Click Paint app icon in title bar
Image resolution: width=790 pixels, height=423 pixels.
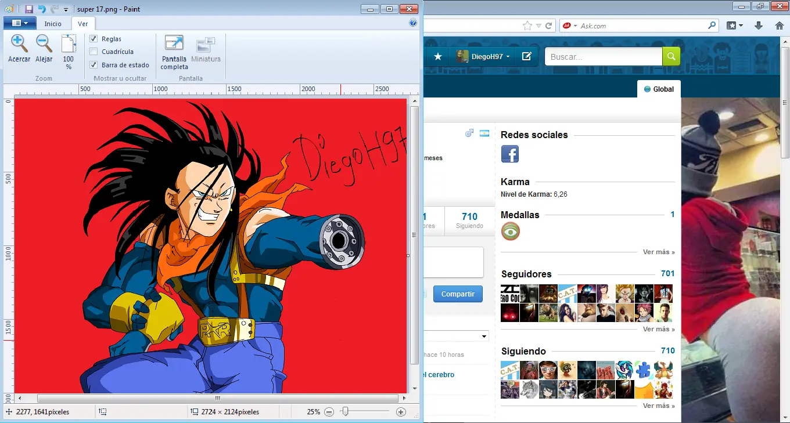9,9
